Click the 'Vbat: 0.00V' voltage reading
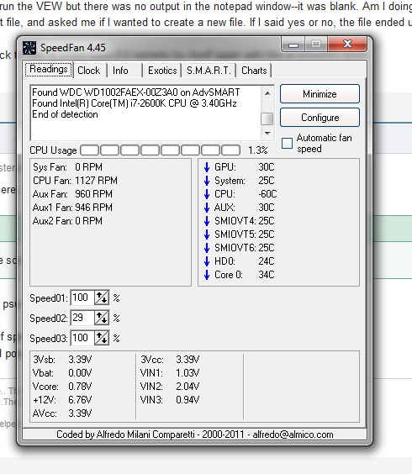Image resolution: width=412 pixels, height=474 pixels. (62, 373)
